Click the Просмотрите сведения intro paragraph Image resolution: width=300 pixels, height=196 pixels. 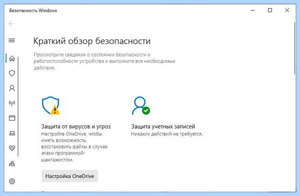coord(104,61)
